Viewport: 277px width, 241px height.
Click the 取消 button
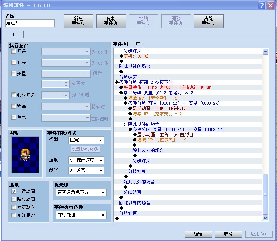click(228, 234)
